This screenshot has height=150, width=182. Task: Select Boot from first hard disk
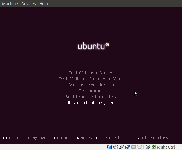click(x=91, y=97)
